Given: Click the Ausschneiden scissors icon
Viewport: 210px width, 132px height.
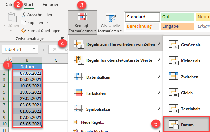Looking at the screenshot, I should click(x=24, y=14).
